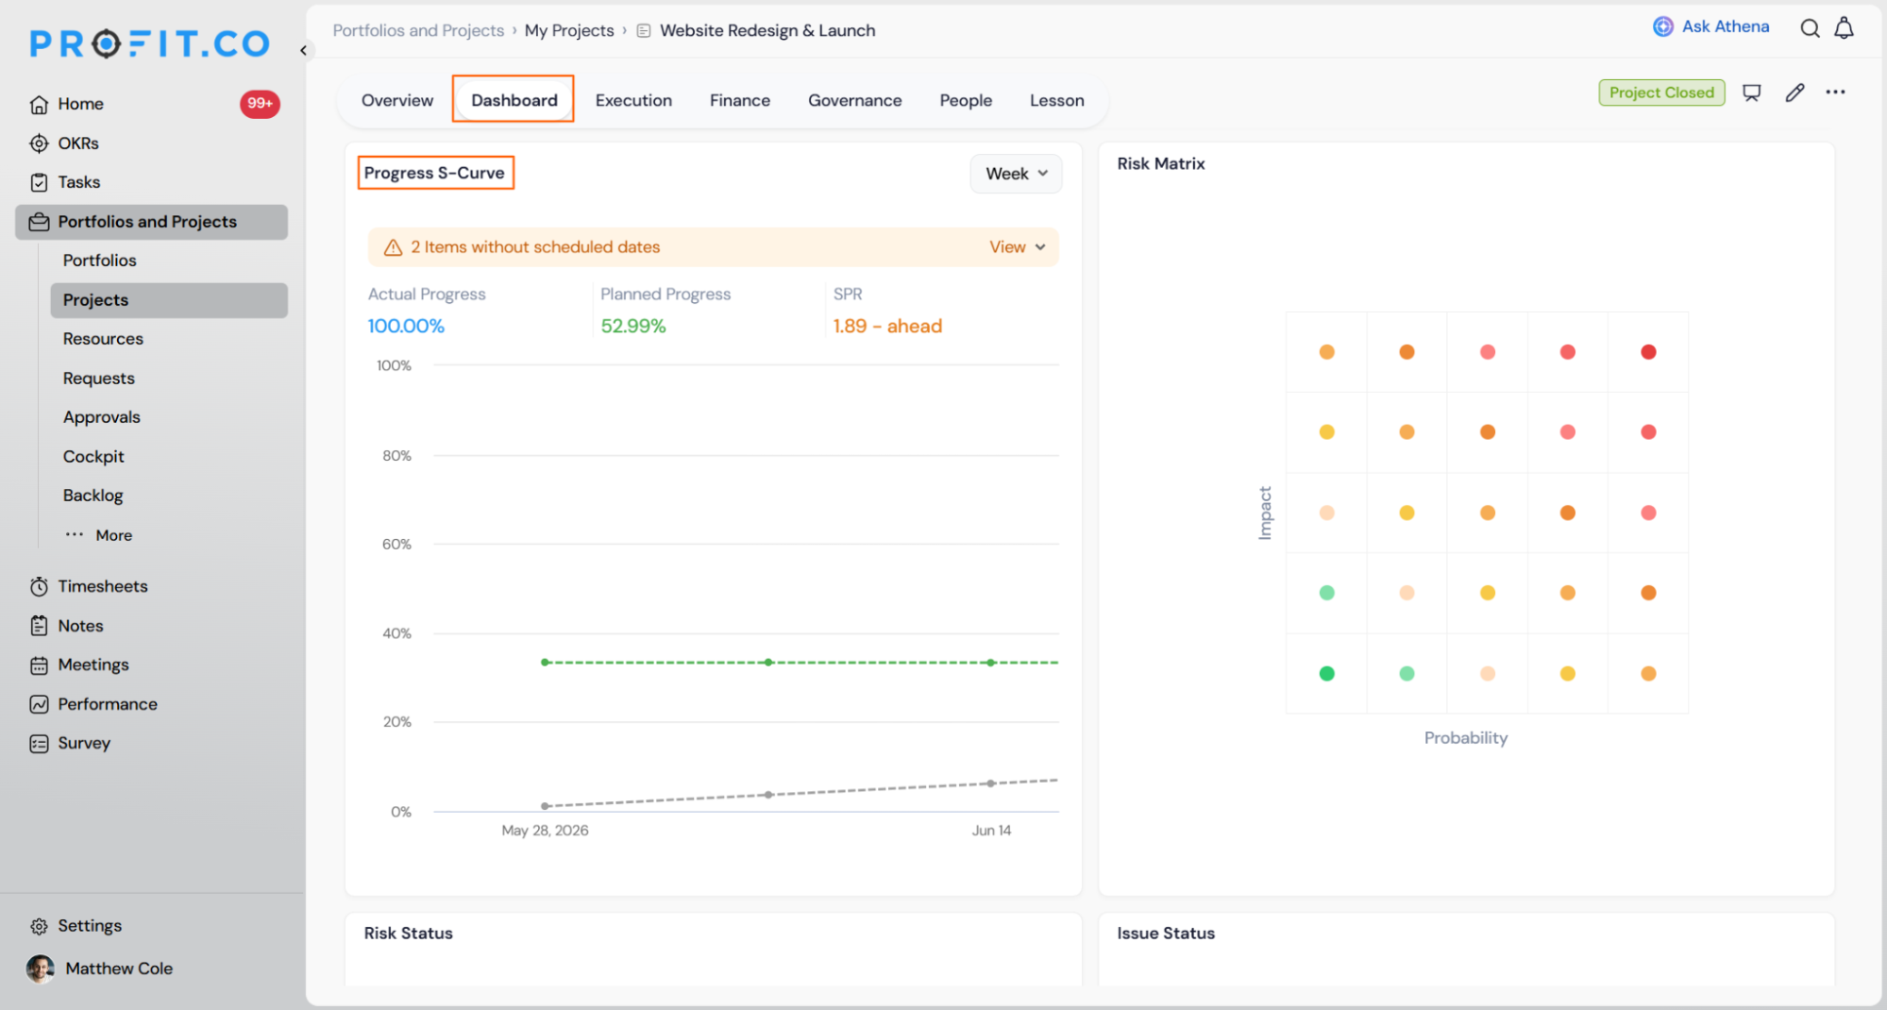This screenshot has height=1010, width=1887.
Task: Expand the Week period dropdown
Action: (1017, 174)
